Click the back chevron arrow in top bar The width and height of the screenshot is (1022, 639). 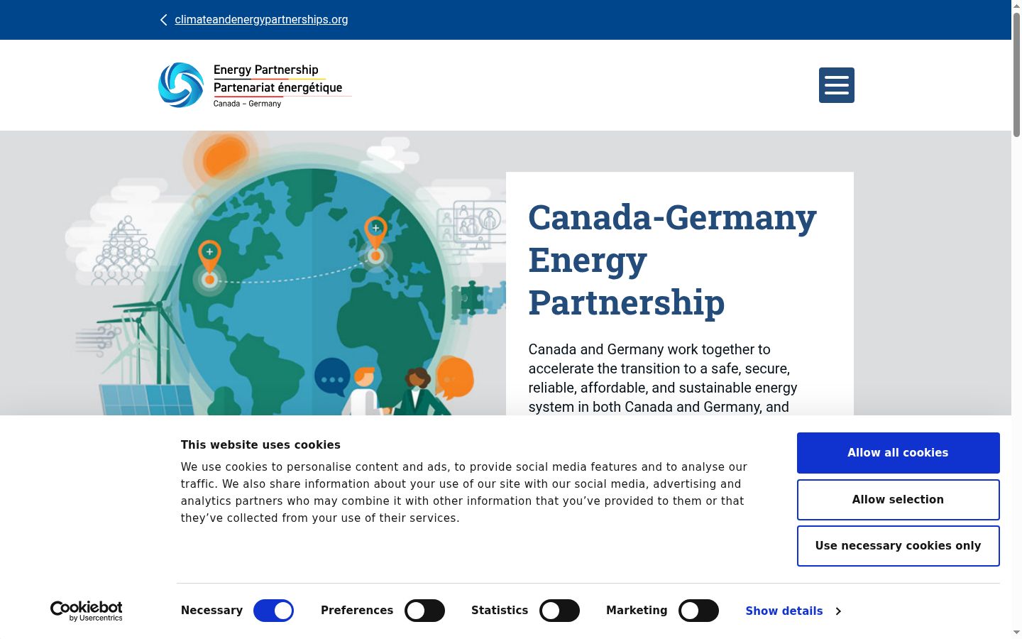(164, 20)
